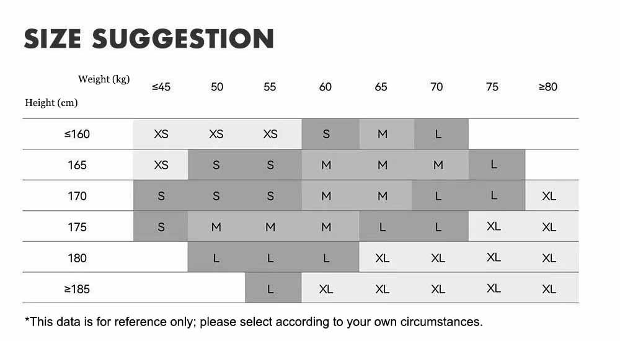Select the ≥185 height row label
This screenshot has width=620, height=341.
(77, 289)
